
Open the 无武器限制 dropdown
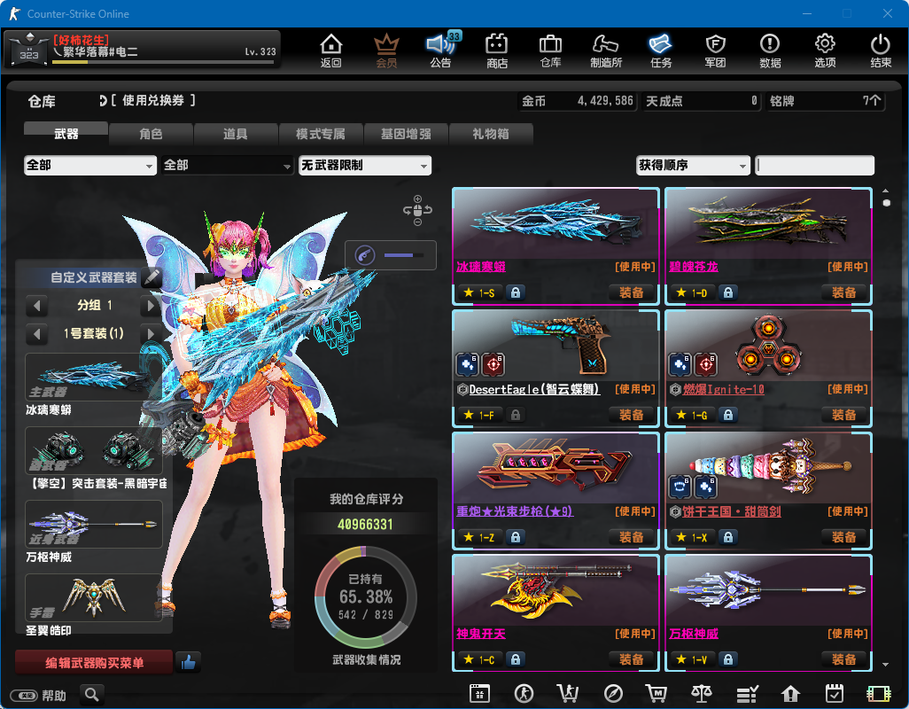[365, 165]
